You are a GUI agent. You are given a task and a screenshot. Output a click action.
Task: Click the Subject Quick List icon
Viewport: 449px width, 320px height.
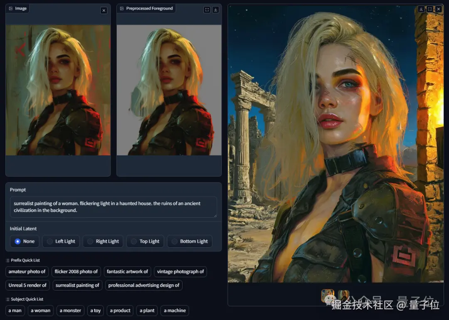[7, 299]
